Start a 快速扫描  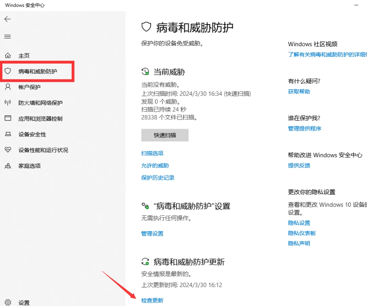click(x=165, y=135)
